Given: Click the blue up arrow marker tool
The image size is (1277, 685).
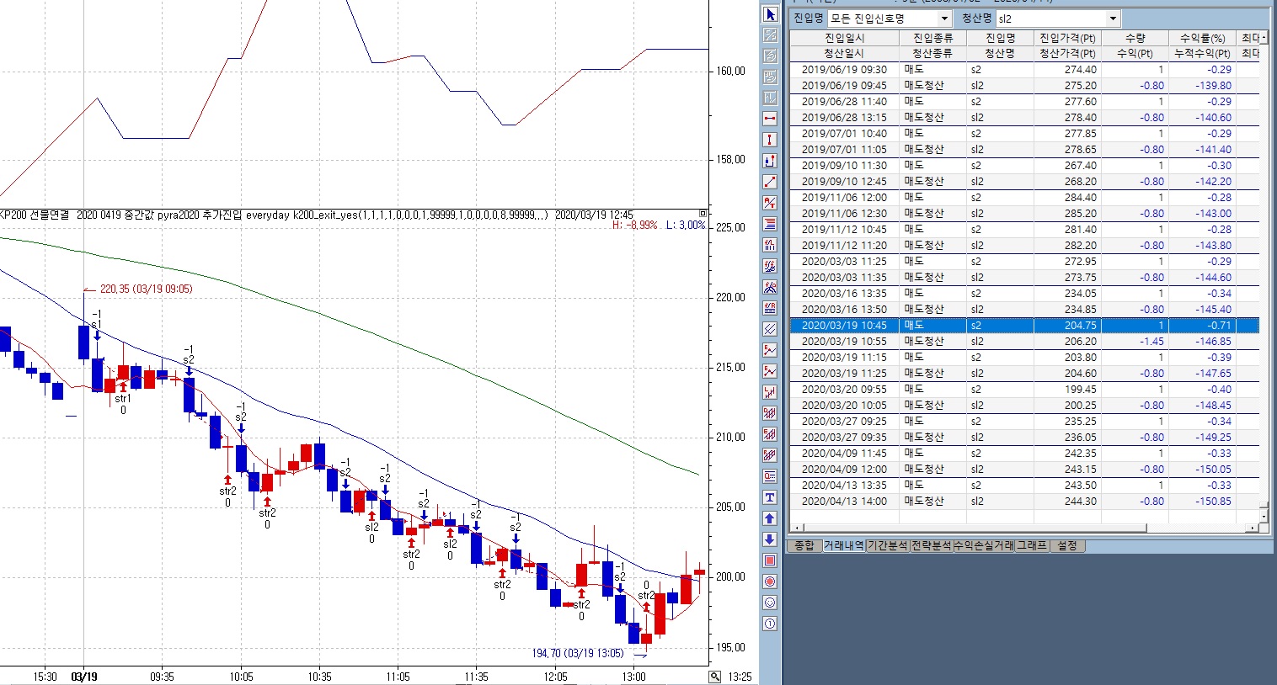Looking at the screenshot, I should (770, 518).
